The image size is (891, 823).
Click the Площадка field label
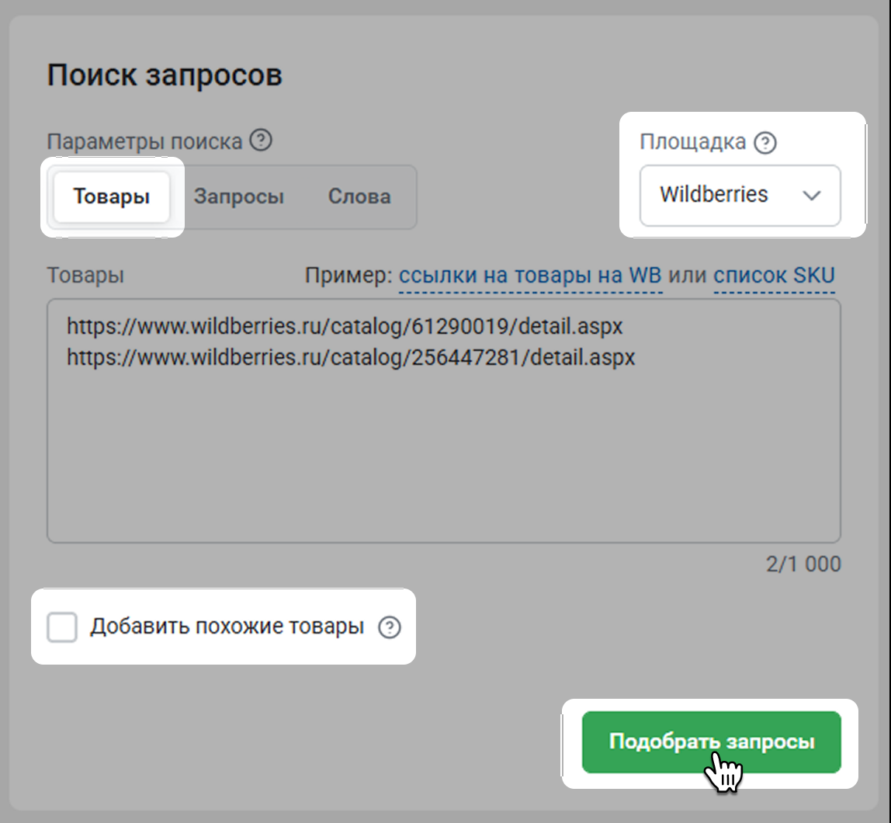pos(692,142)
